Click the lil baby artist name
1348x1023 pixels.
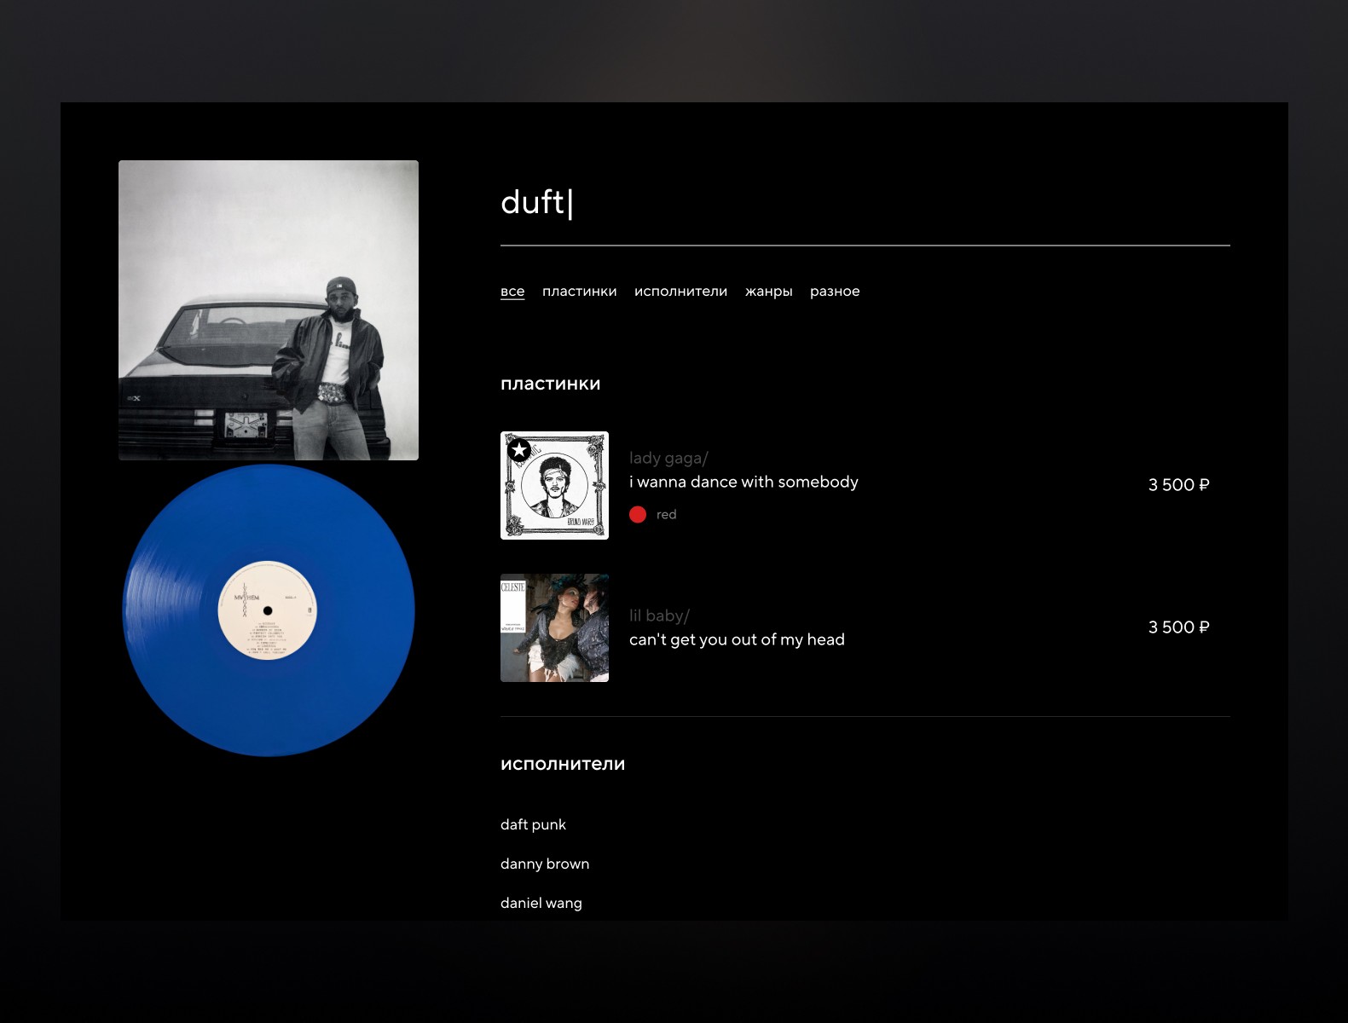[659, 616]
